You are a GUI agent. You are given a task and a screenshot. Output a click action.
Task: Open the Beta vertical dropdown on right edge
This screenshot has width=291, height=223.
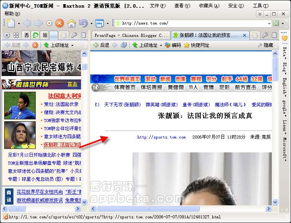[284, 53]
